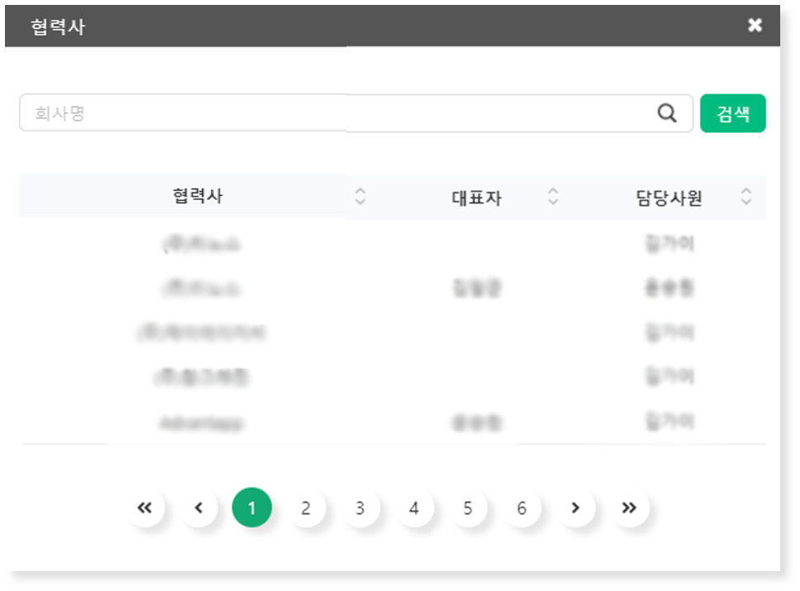This screenshot has width=800, height=591.
Task: Jump to last page with double-right arrow
Action: [x=629, y=508]
